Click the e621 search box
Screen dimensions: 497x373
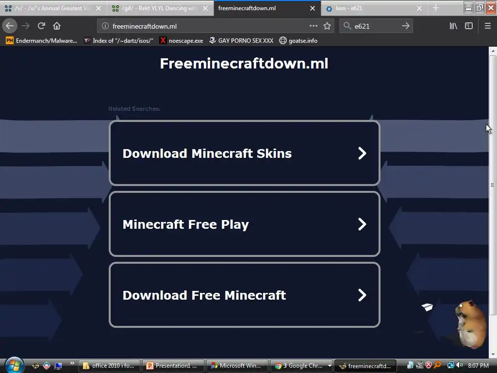pos(376,26)
